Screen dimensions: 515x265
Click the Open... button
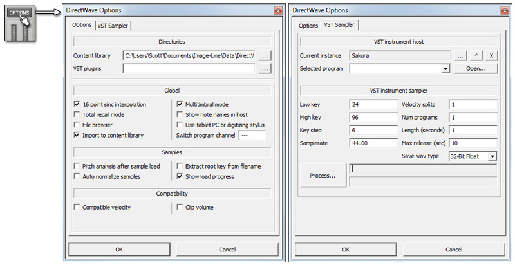point(476,69)
